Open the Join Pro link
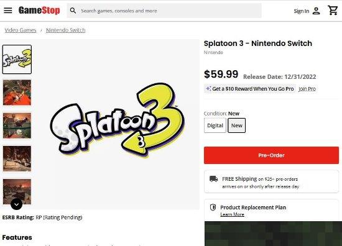Screen dimensions: 342x246 pos(307,89)
